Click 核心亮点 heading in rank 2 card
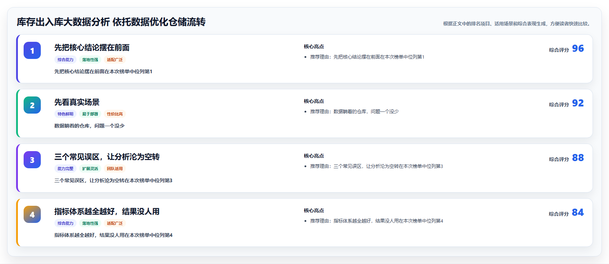This screenshot has width=609, height=264. (314, 101)
